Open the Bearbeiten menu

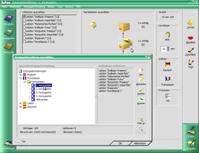pos(16,7)
